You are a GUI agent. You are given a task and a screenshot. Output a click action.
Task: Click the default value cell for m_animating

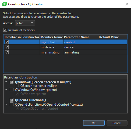click(x=109, y=52)
